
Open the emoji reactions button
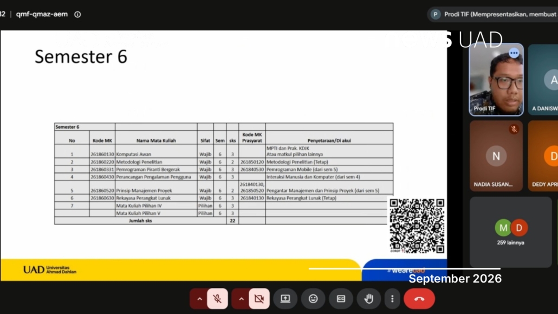click(x=313, y=299)
